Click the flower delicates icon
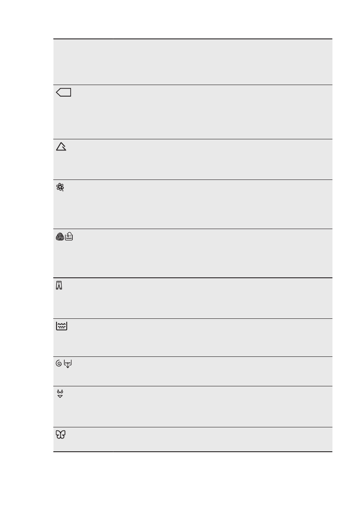This screenshot has width=359, height=509. pyautogui.click(x=60, y=187)
